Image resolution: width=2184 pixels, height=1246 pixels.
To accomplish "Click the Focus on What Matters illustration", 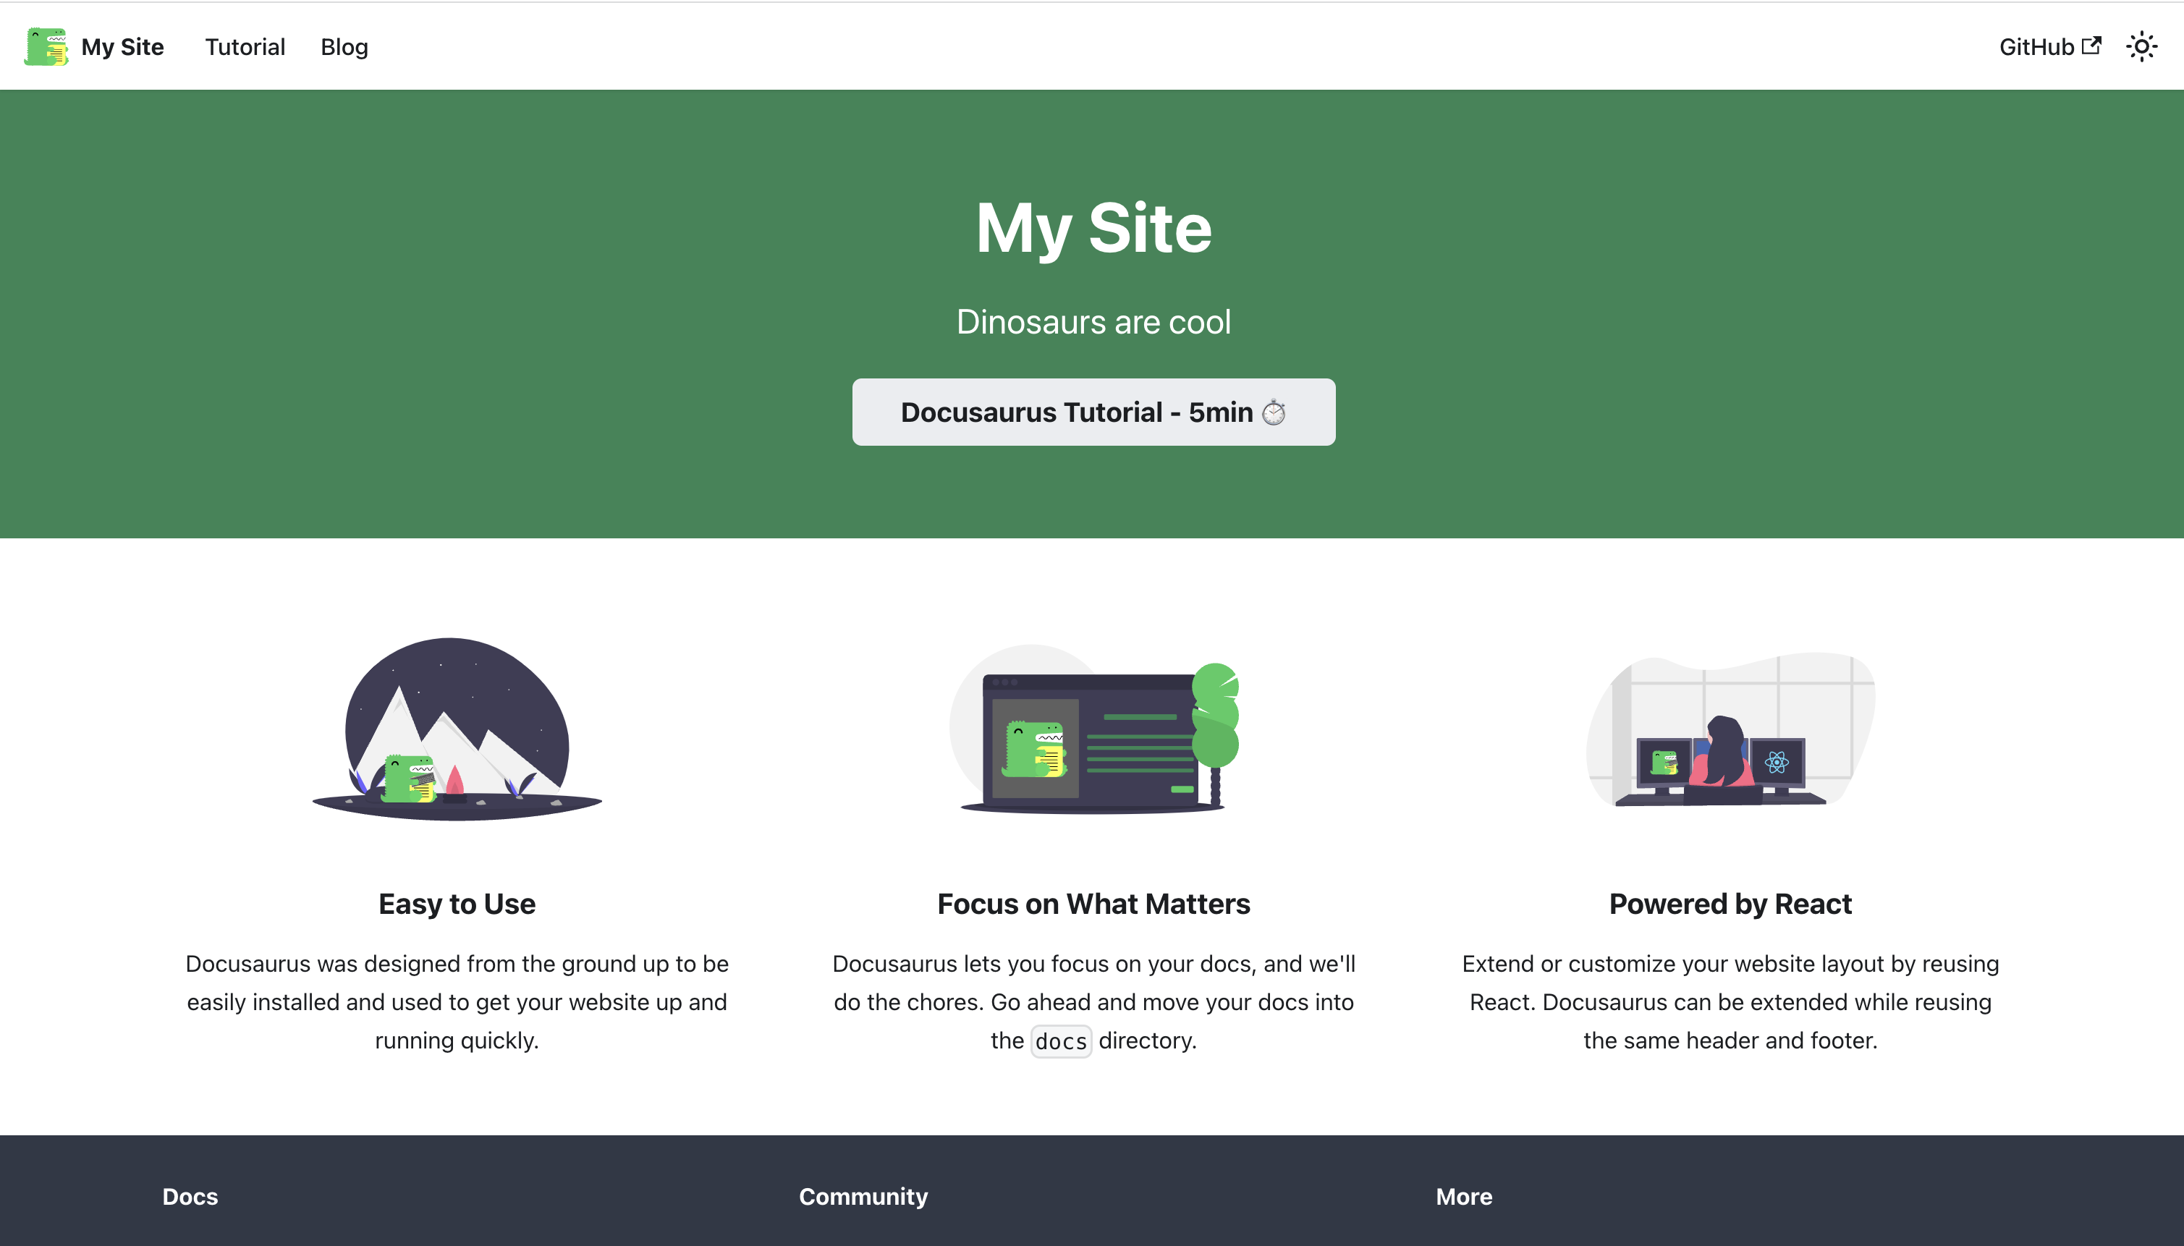I will click(1093, 729).
